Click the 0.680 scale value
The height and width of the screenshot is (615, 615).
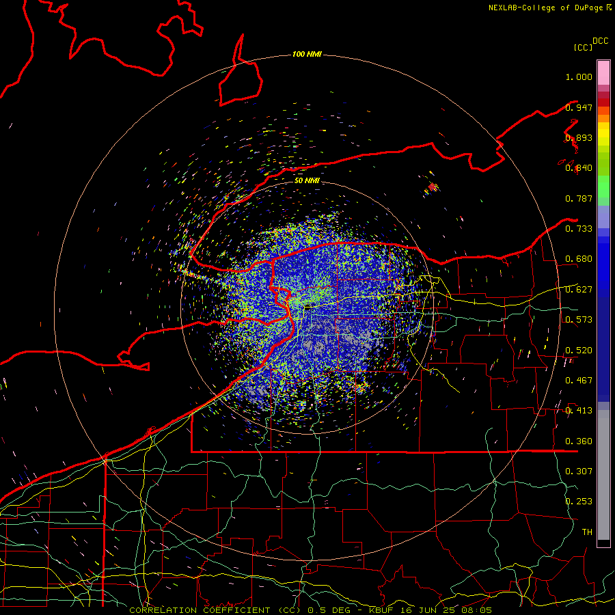point(579,259)
